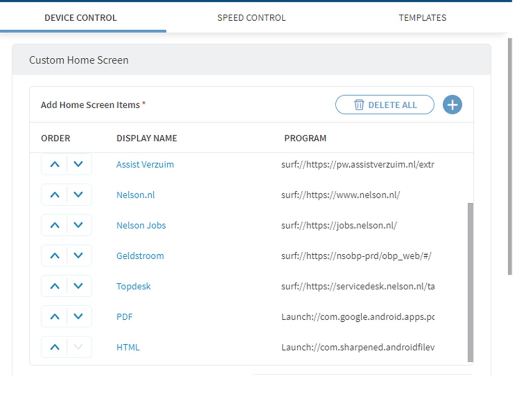This screenshot has height=394, width=528.
Task: Move the HTML item up
Action: (54, 347)
